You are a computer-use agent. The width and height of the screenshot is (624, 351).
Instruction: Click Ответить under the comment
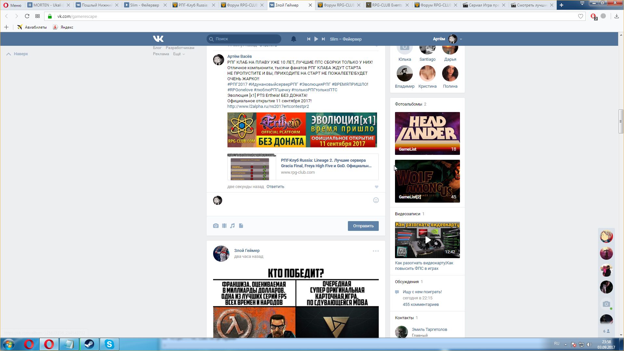tap(275, 187)
